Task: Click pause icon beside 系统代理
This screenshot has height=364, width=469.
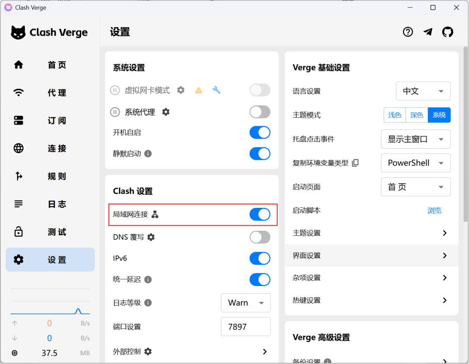Action: coord(115,112)
